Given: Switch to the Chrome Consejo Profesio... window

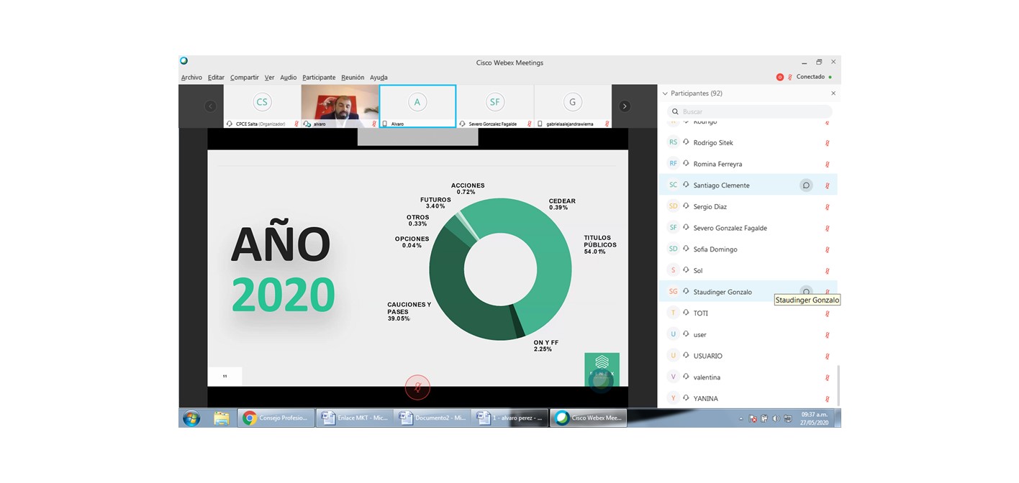Looking at the screenshot, I should coord(276,418).
